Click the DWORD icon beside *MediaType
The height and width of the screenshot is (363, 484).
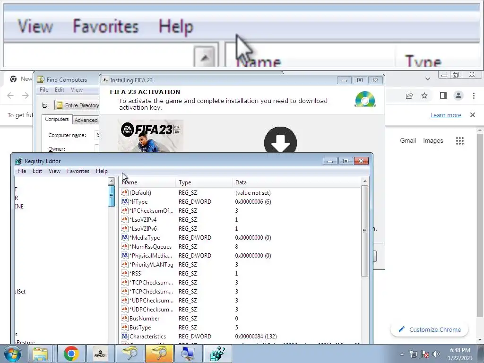[x=124, y=237]
